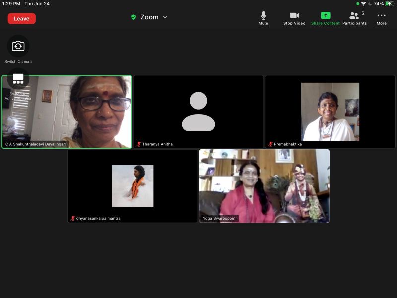Expand the Zoom meeting info dropdown
The width and height of the screenshot is (397, 298).
[x=165, y=17]
